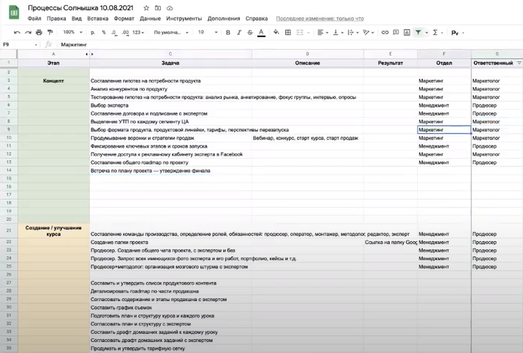The image size is (523, 353).
Task: Select the Paint format tool
Action: click(x=50, y=32)
